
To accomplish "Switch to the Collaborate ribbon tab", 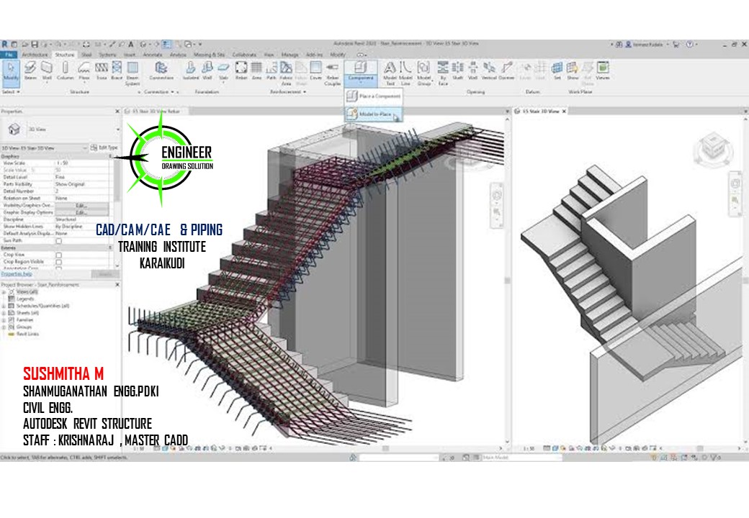I will click(244, 55).
